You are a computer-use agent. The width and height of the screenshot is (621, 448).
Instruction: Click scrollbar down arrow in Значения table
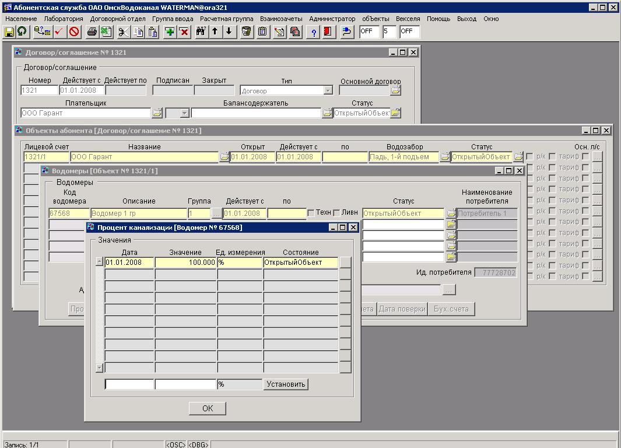click(x=100, y=368)
